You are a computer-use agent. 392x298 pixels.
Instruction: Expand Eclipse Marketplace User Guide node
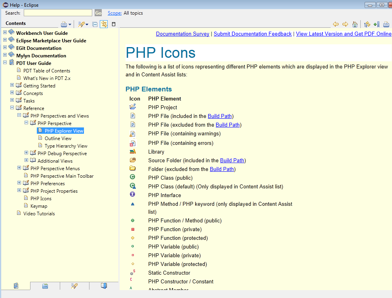[5, 40]
